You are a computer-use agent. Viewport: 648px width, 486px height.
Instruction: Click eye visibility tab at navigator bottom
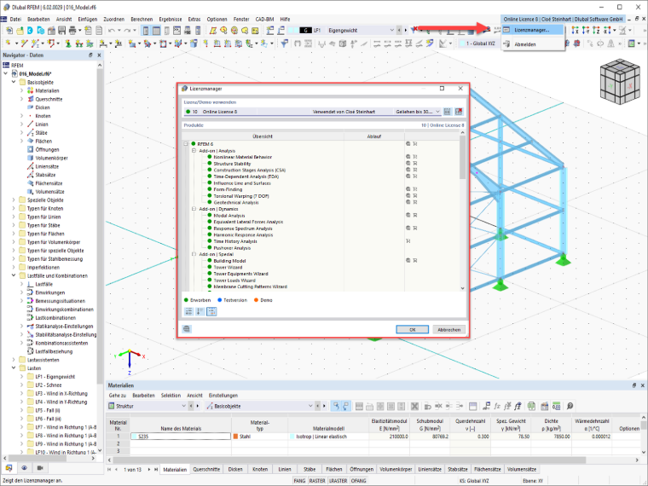(x=25, y=468)
